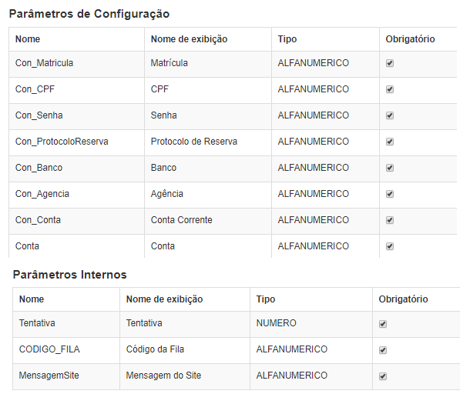Select the Con_Matricula name cell
This screenshot has height=404, width=470.
point(77,64)
